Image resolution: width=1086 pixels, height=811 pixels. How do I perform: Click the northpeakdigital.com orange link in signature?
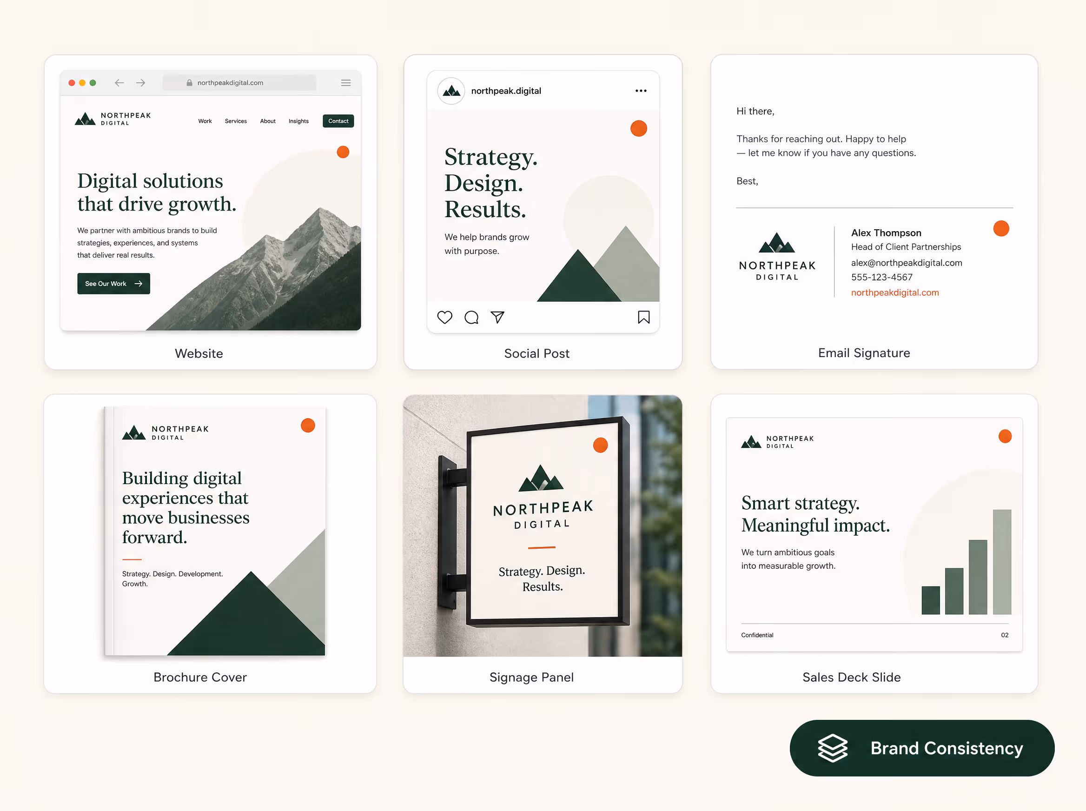coord(894,292)
